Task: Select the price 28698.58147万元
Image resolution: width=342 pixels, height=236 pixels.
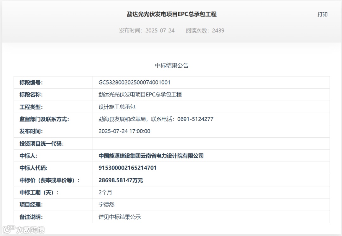Action: (x=121, y=180)
